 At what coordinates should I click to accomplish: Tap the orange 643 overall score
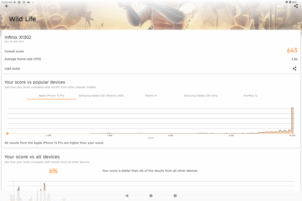point(292,51)
